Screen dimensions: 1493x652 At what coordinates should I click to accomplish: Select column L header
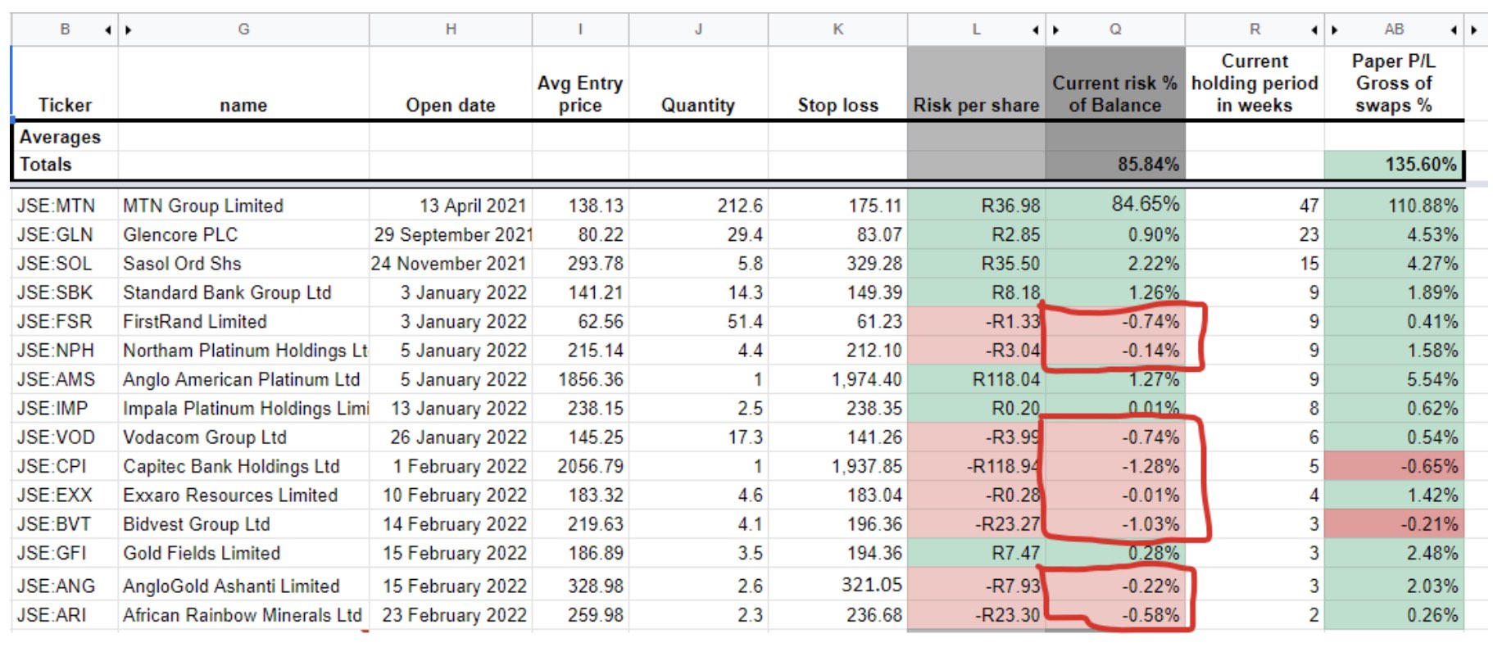976,29
